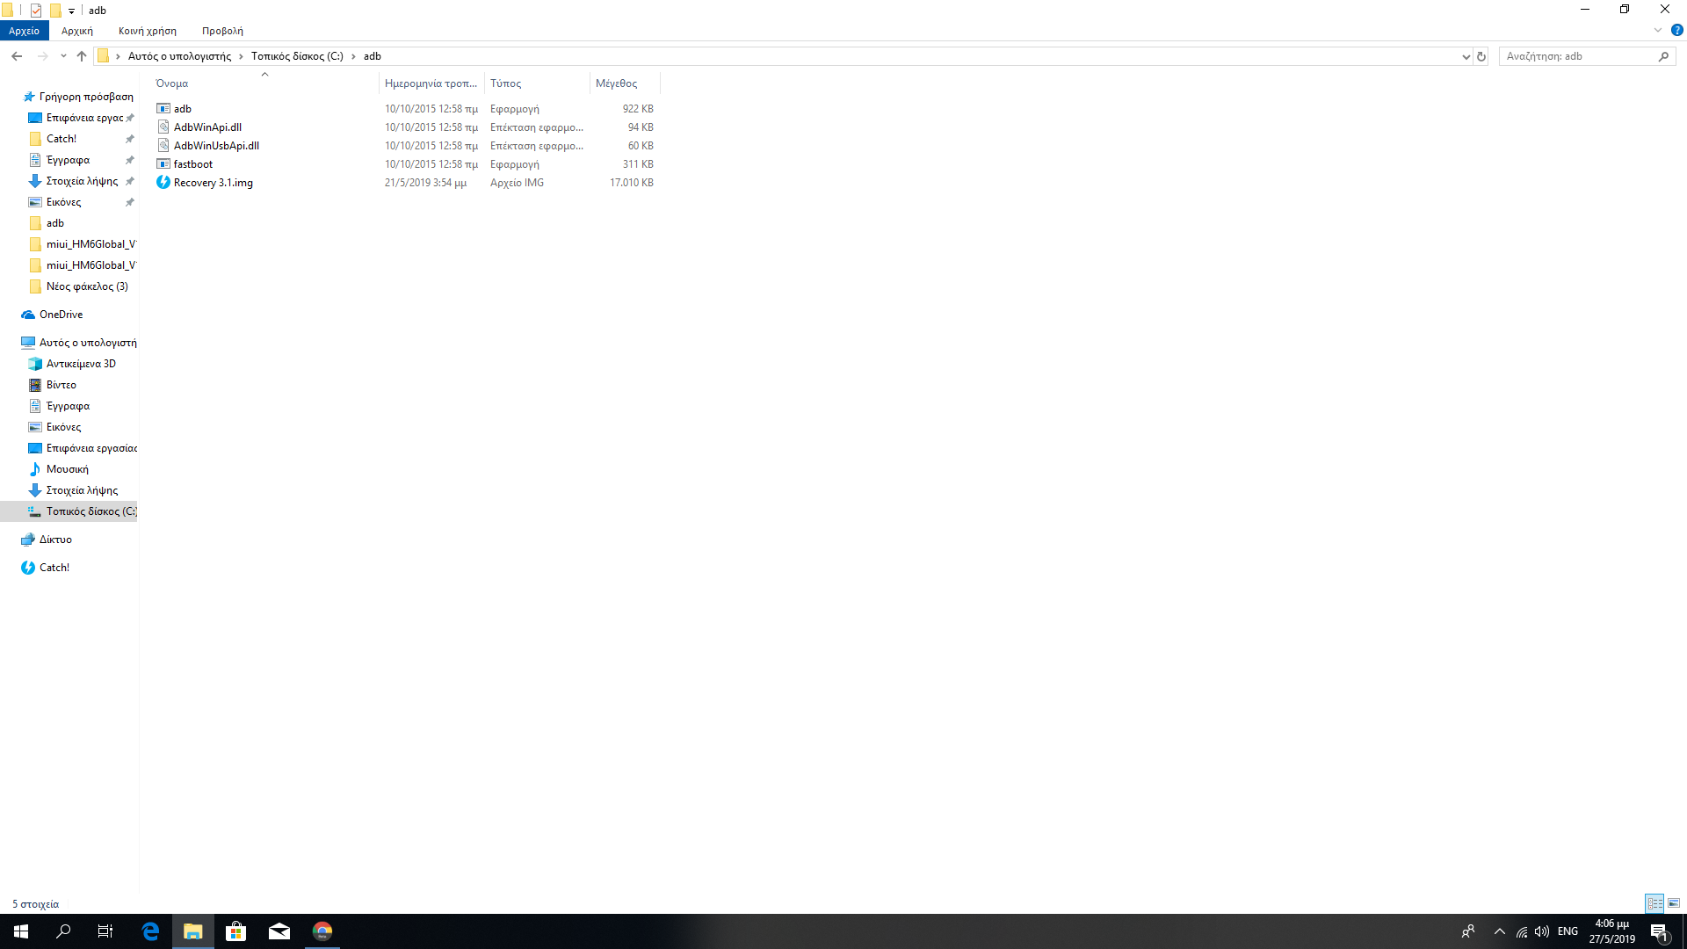
Task: Open the address bar history dropdown
Action: click(x=1466, y=56)
